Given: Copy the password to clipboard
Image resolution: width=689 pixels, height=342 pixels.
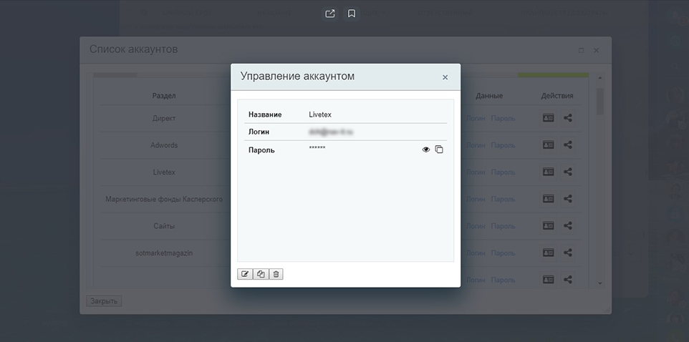Looking at the screenshot, I should tap(439, 150).
